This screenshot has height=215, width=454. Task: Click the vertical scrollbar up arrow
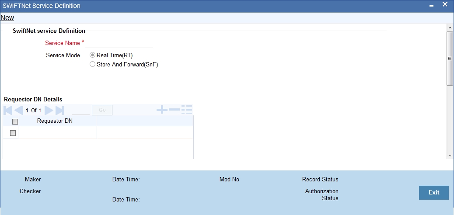tap(450, 28)
